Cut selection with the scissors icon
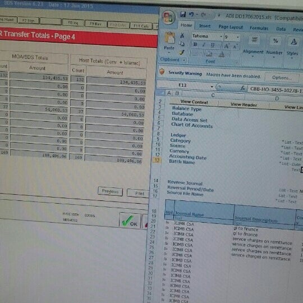 point(182,35)
